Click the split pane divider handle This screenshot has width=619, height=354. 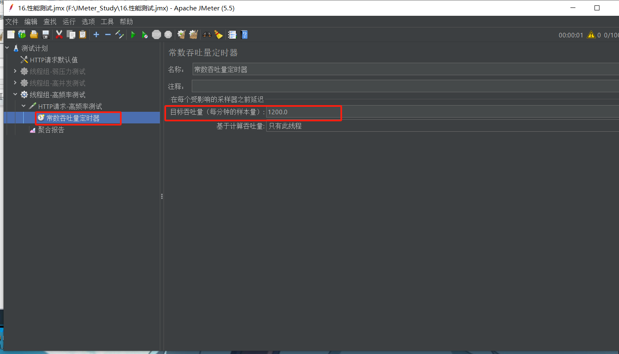point(161,196)
